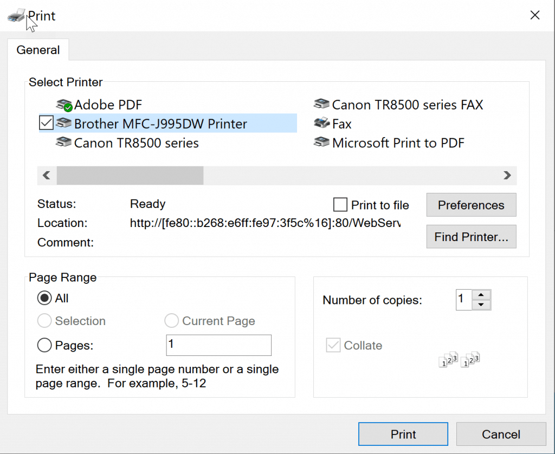Select the Pages radio button
This screenshot has width=555, height=454.
pyautogui.click(x=44, y=345)
